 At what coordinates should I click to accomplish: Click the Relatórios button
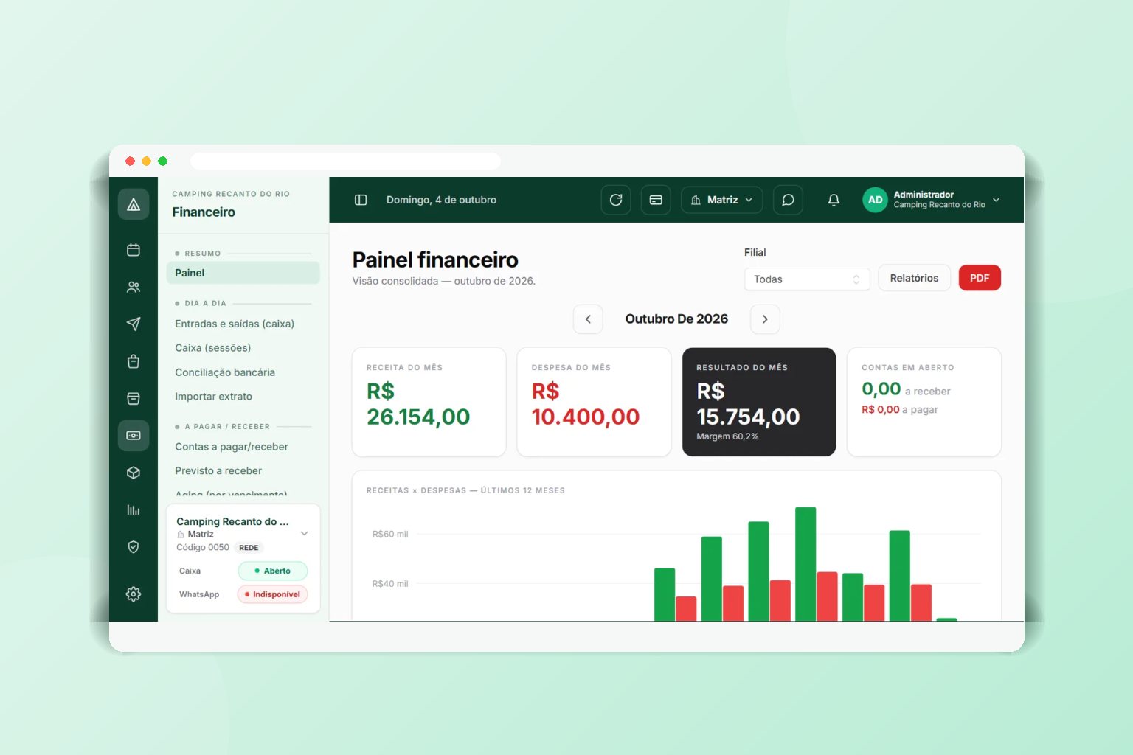click(914, 278)
